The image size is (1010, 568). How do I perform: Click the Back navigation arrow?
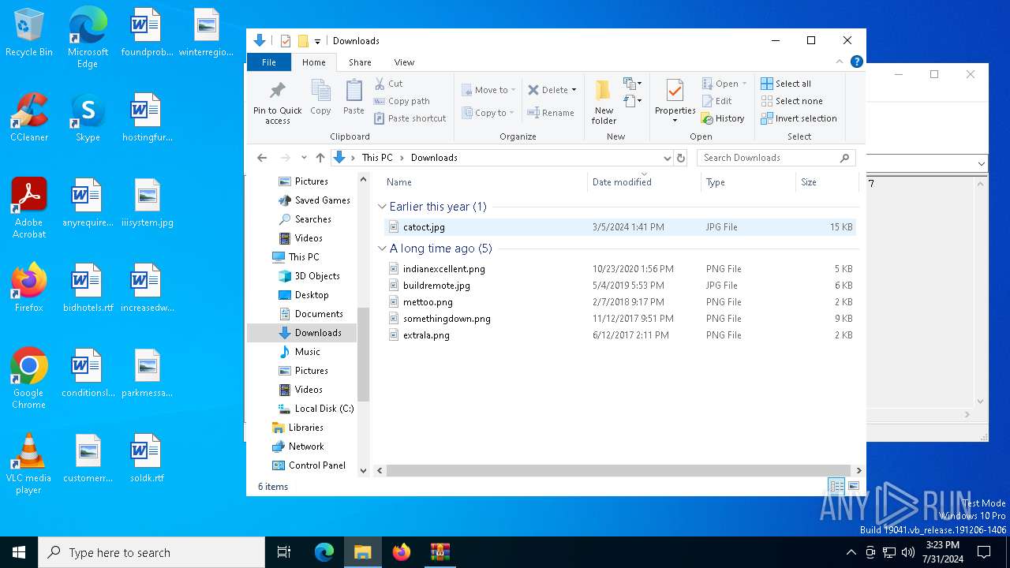click(262, 158)
